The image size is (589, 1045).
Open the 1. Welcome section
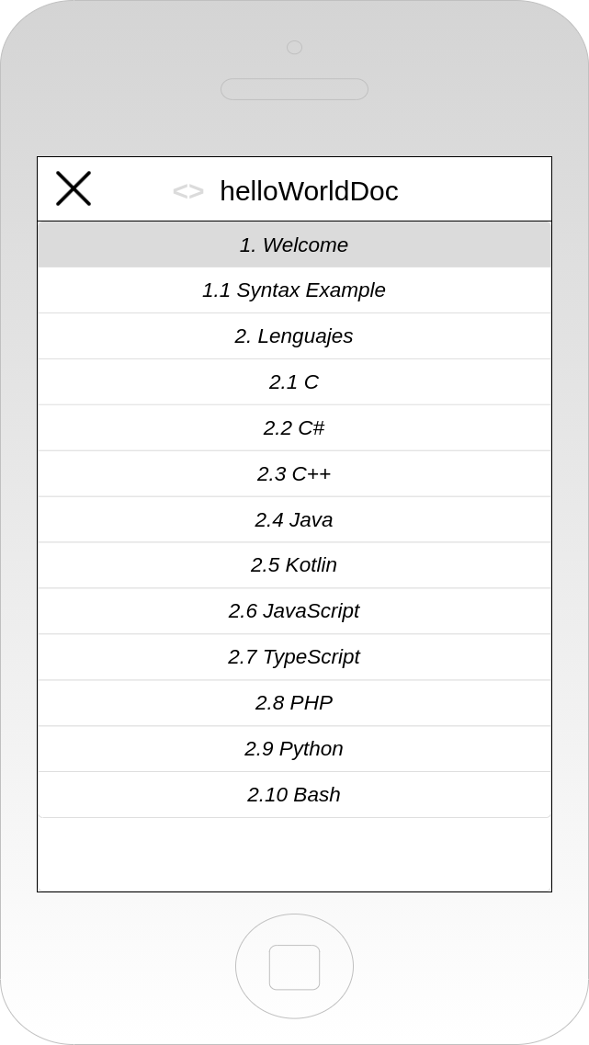coord(294,244)
